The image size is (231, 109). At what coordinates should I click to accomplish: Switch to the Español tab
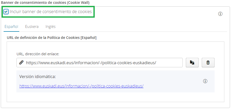point(11,26)
